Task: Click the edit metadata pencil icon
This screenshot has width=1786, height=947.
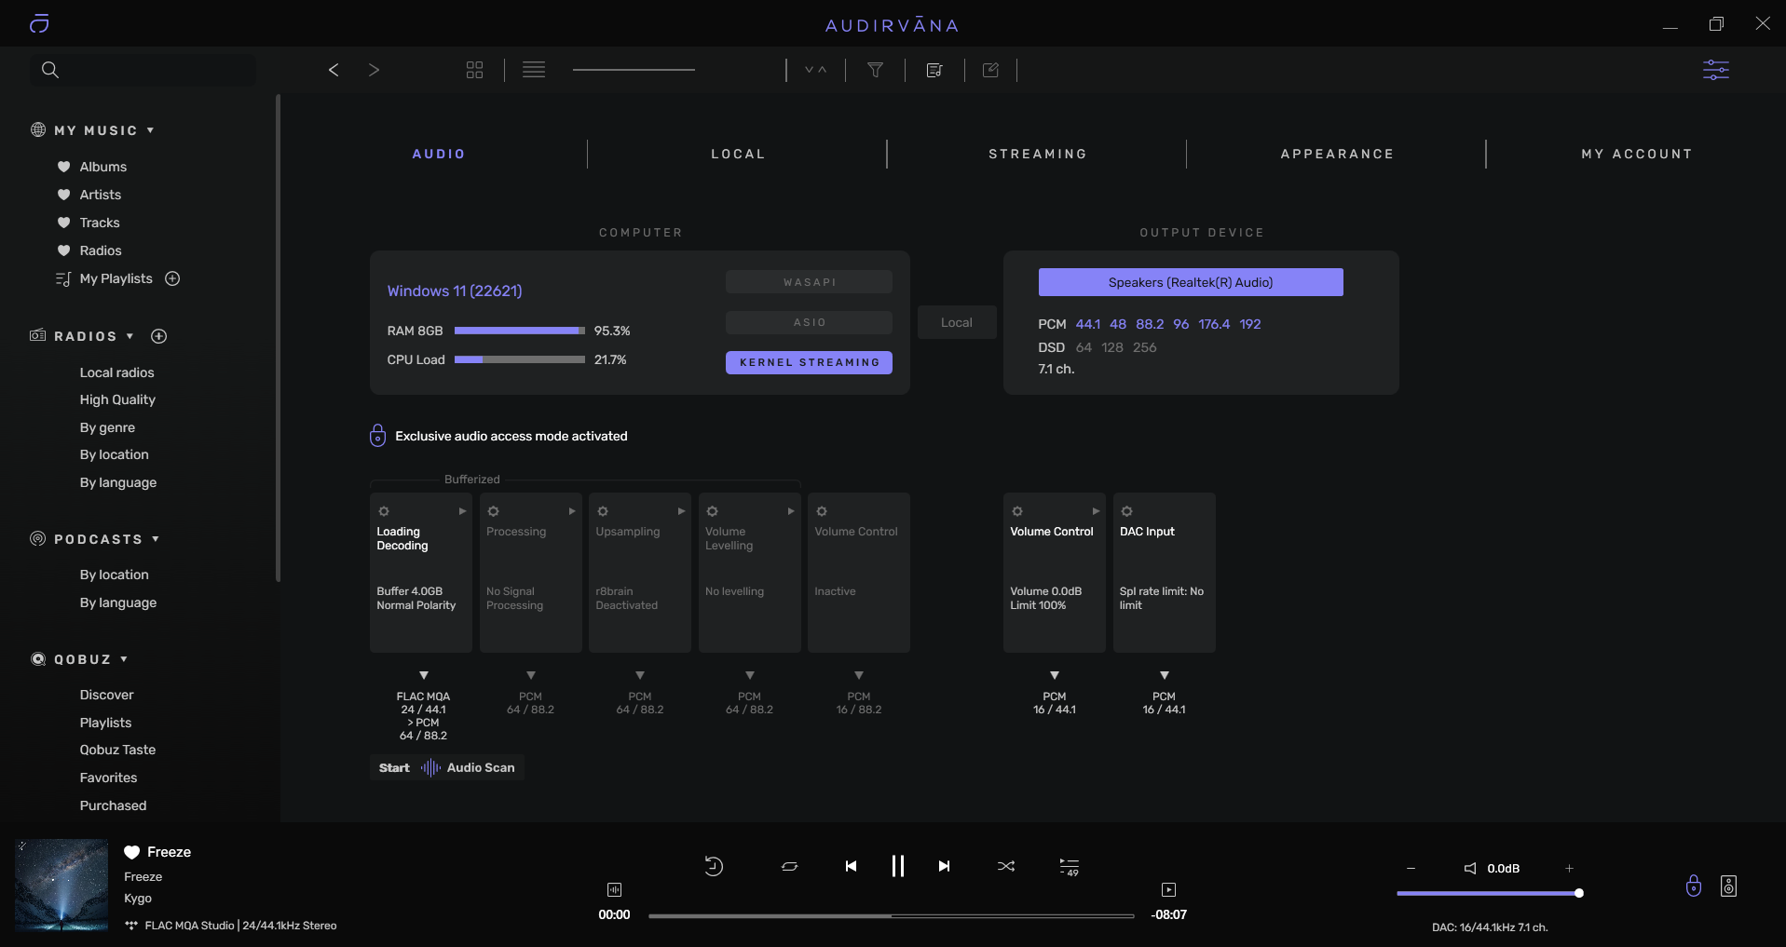Action: [x=990, y=70]
